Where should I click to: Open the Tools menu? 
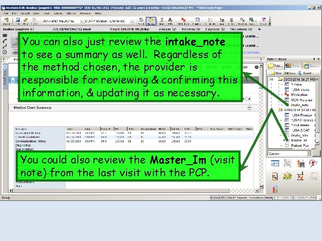click(x=47, y=13)
